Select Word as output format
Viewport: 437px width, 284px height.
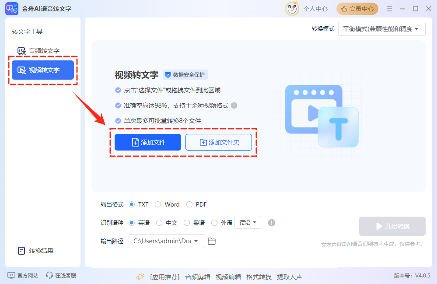(x=158, y=204)
